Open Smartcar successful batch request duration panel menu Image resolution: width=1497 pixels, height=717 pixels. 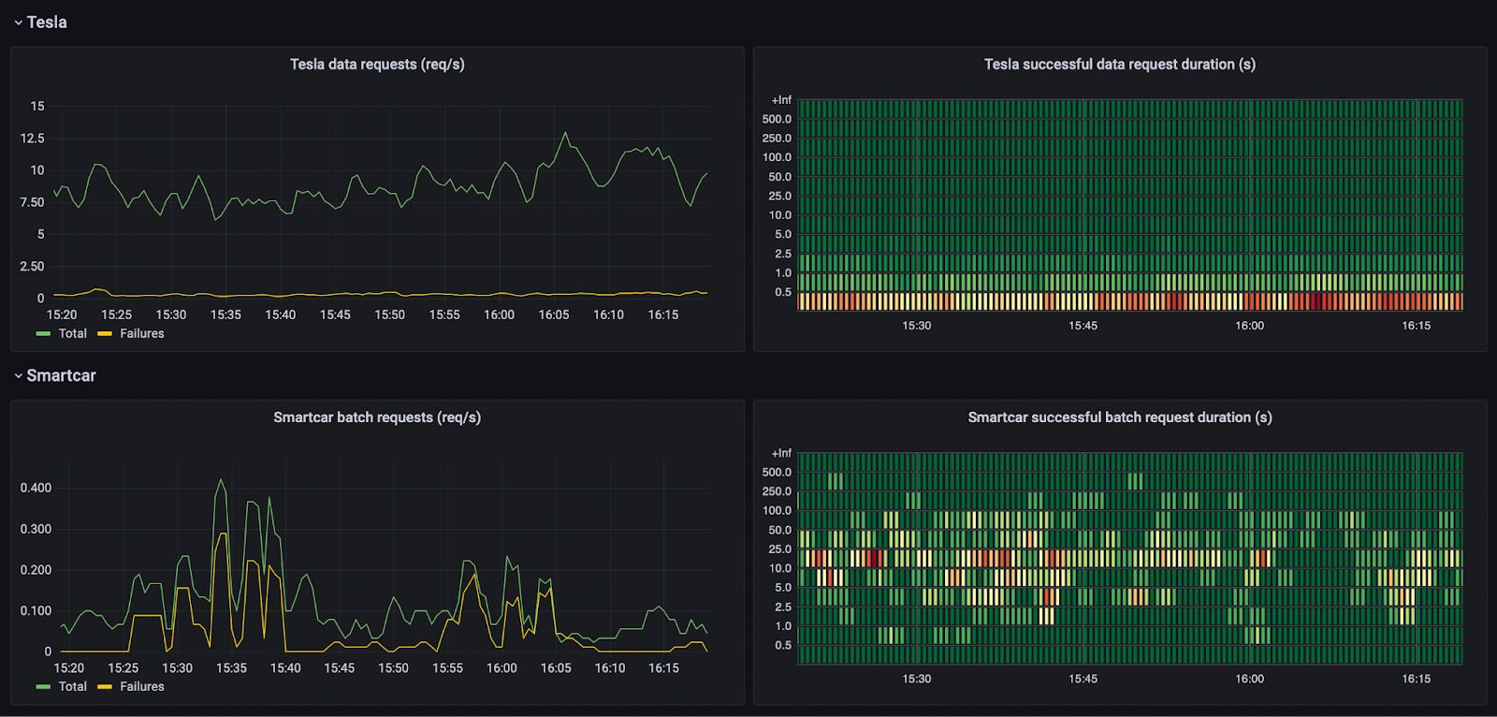(x=1119, y=417)
